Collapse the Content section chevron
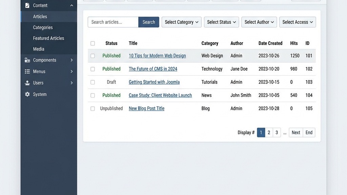This screenshot has width=347, height=195. [72, 5]
